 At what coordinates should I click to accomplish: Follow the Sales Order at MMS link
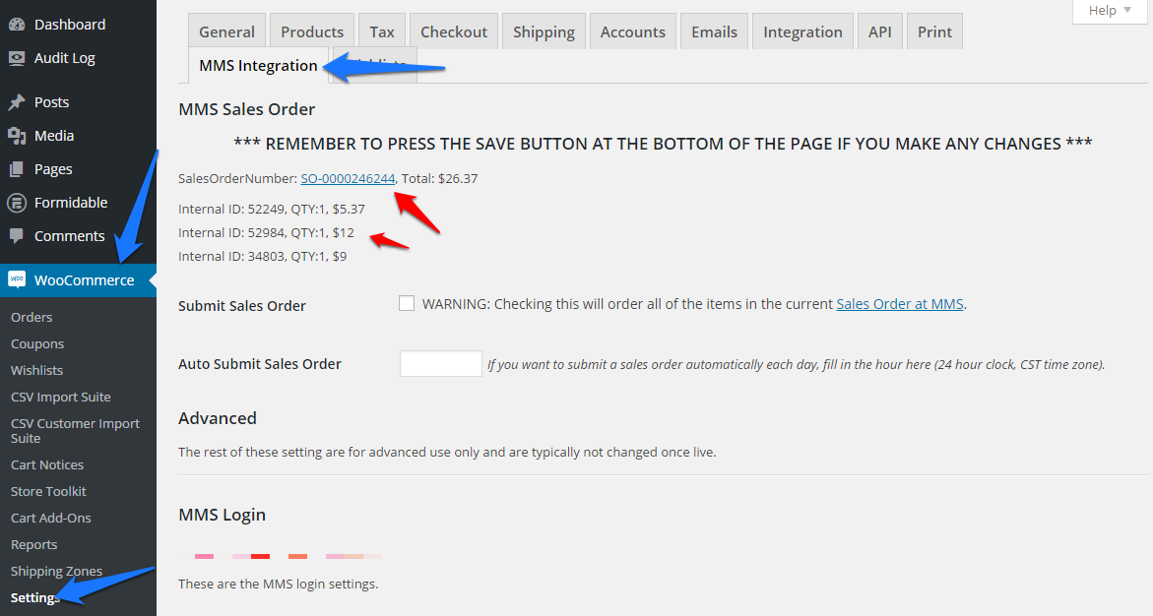click(x=899, y=304)
